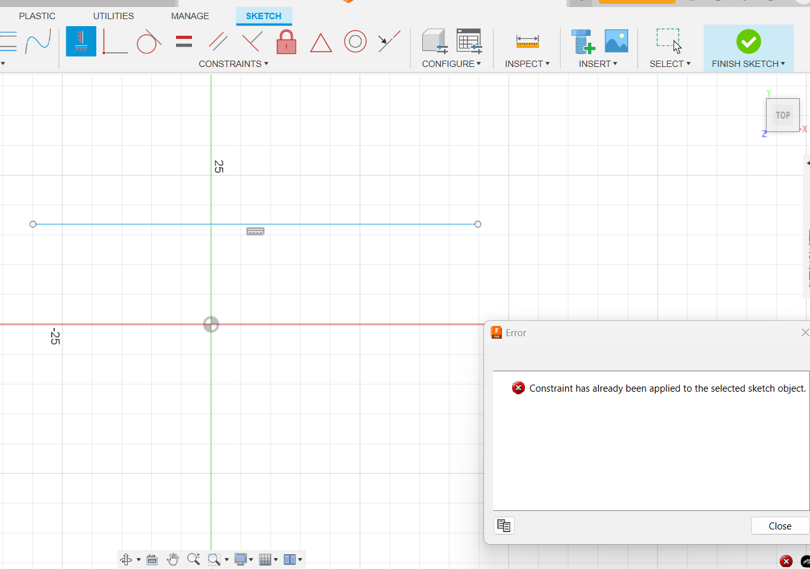Click the green Finish Sketch checkmark
Viewport: 810px width, 569px height.
(748, 41)
